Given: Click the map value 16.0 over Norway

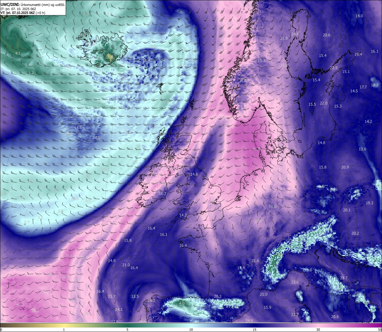Looking at the screenshot, I should 243,81.
